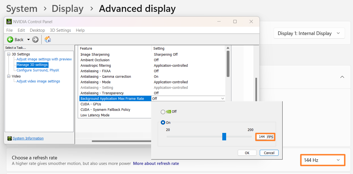Open the File menu

pos(9,30)
